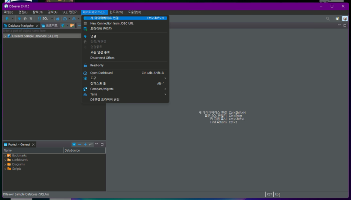Screen dimensions: 351x200
Task: Close the Database Navigator tab
Action: pyautogui.click(x=37, y=26)
